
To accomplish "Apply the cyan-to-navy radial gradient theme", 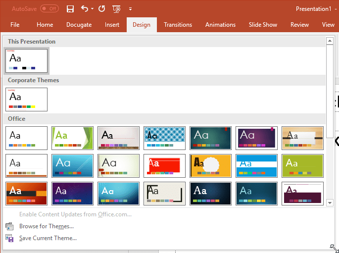I will coord(118,194).
